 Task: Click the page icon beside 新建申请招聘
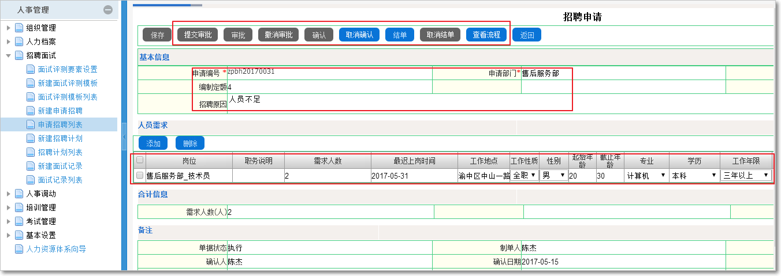coord(31,111)
